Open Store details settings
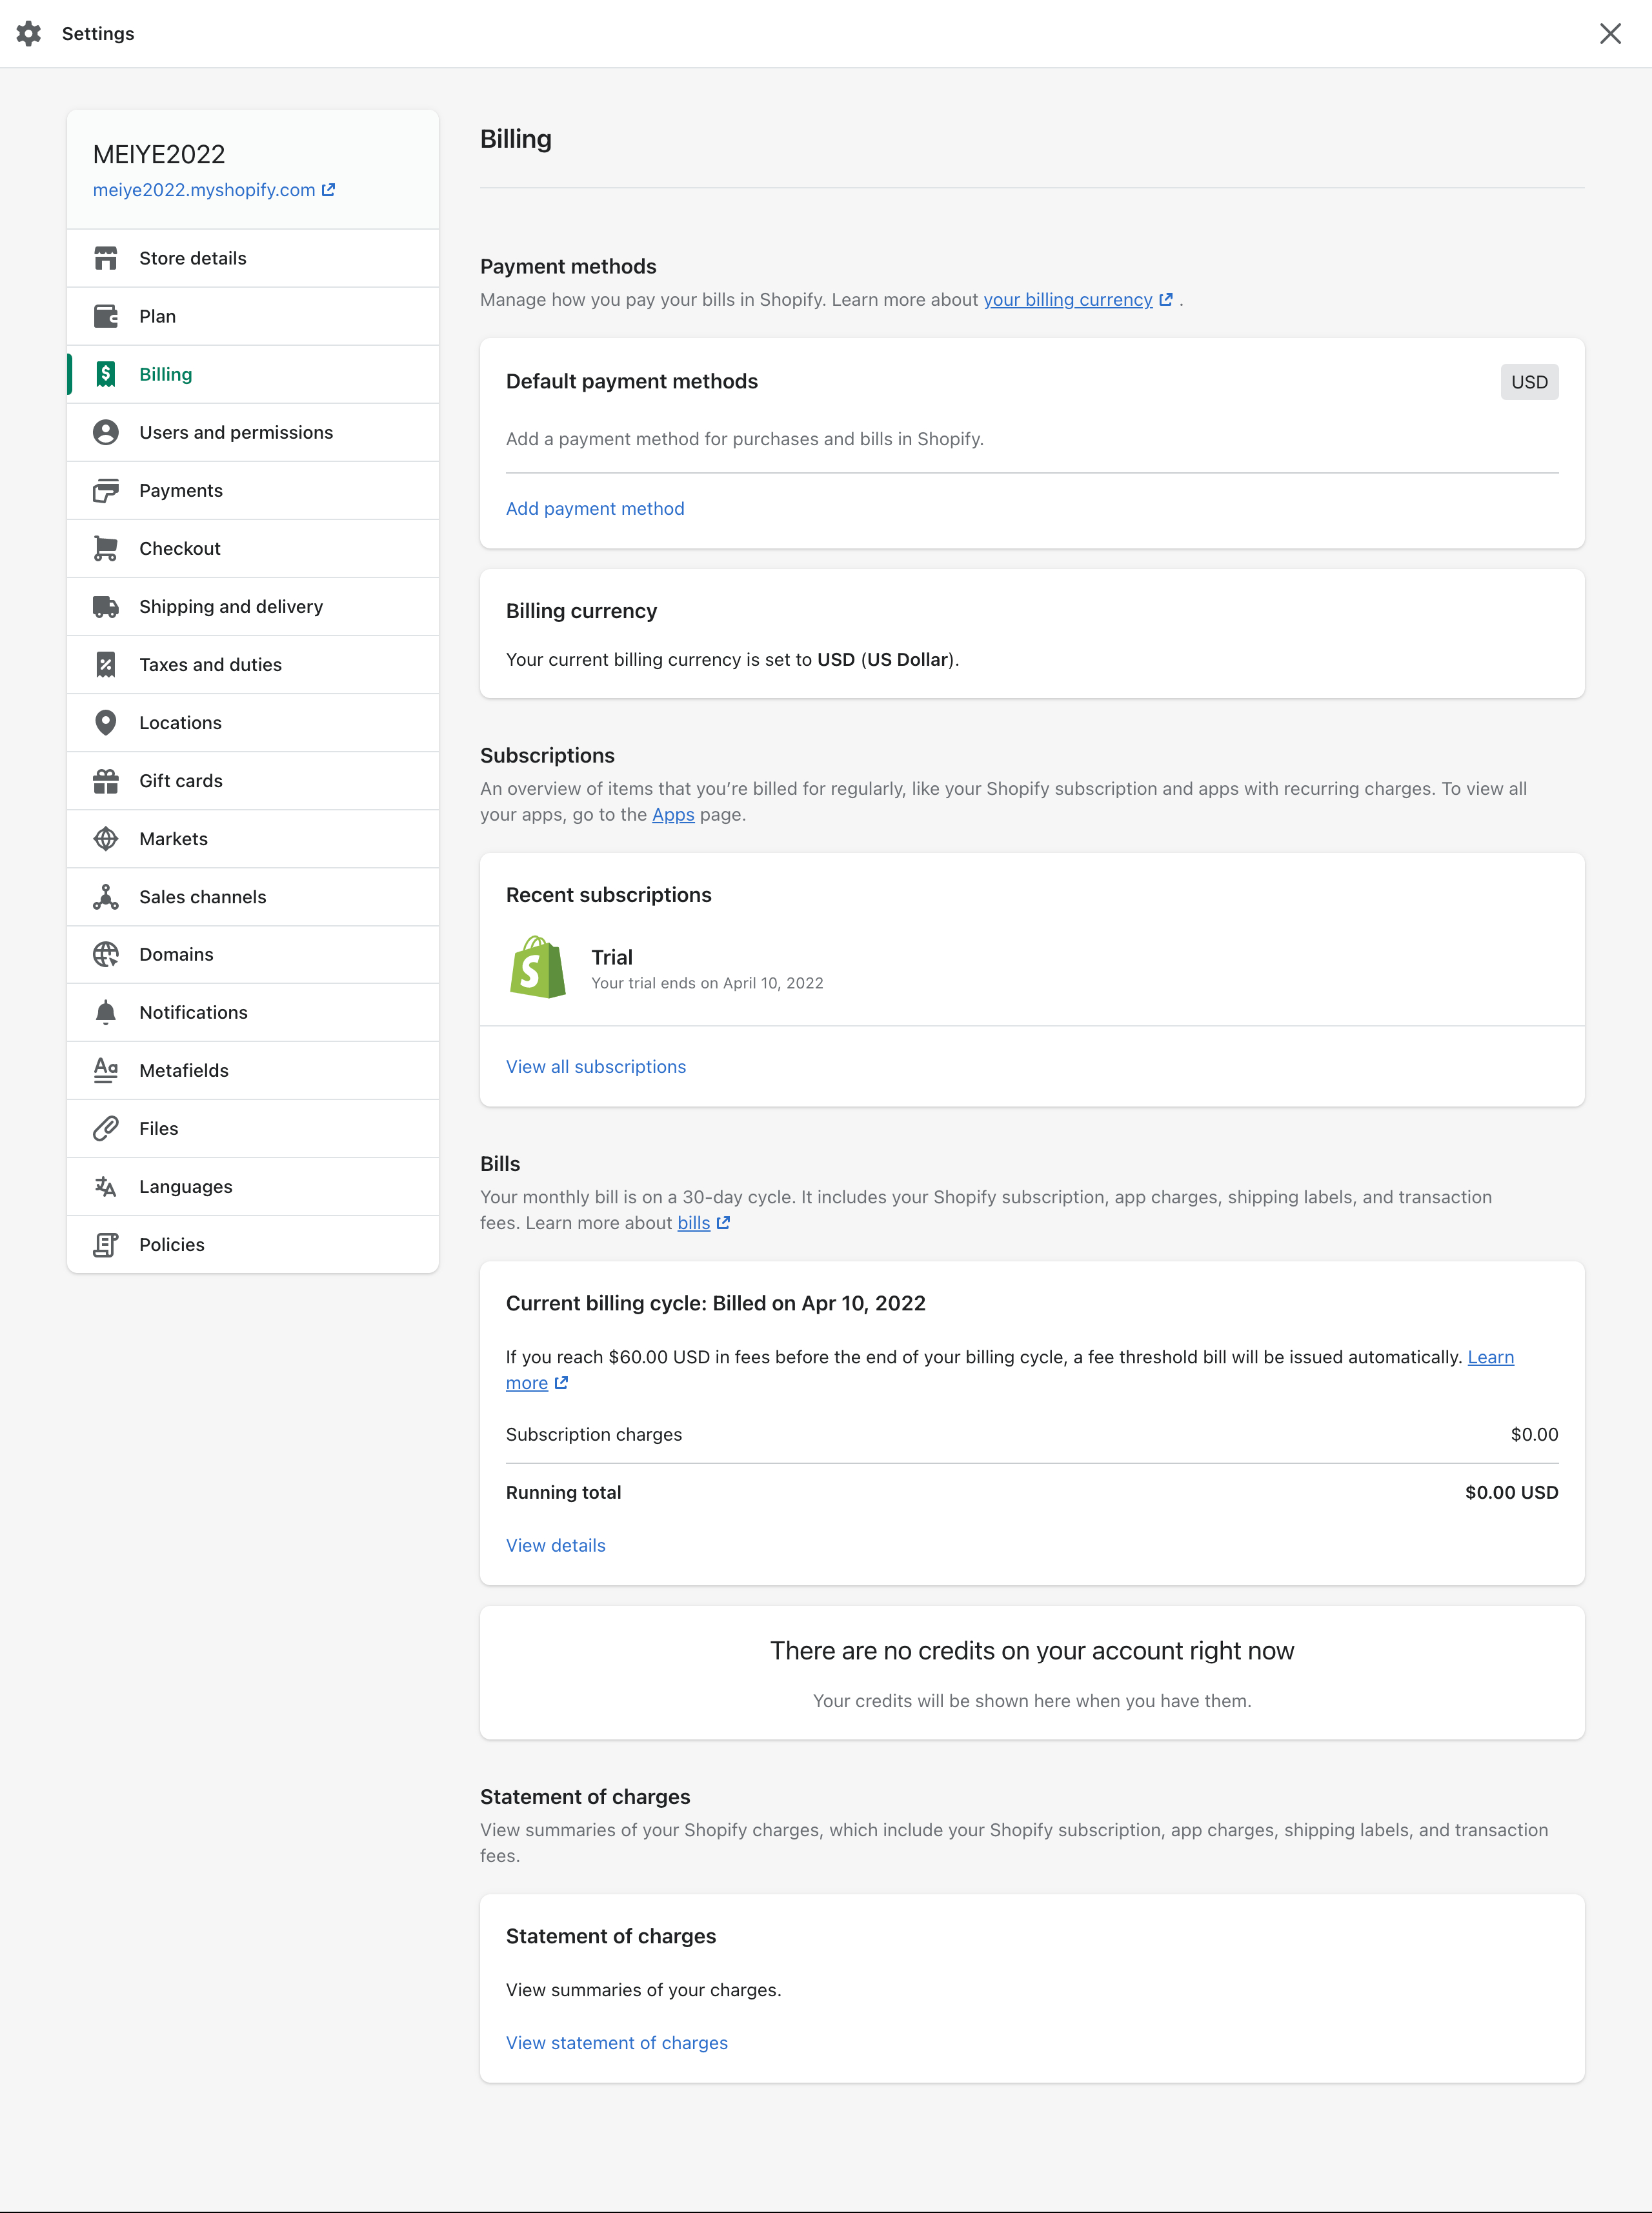 click(253, 258)
